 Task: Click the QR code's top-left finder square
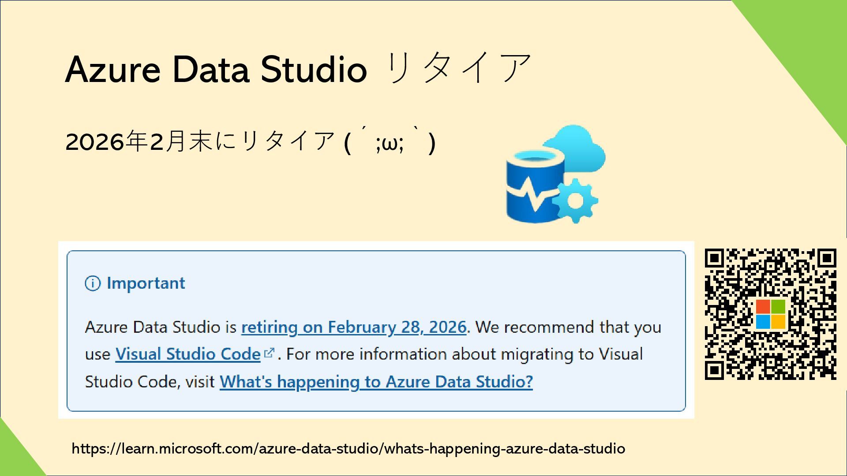[x=715, y=259]
